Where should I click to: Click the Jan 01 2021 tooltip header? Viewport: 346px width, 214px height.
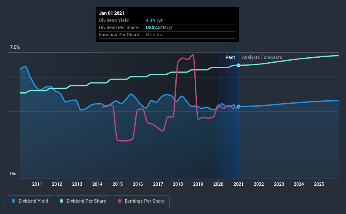point(112,13)
